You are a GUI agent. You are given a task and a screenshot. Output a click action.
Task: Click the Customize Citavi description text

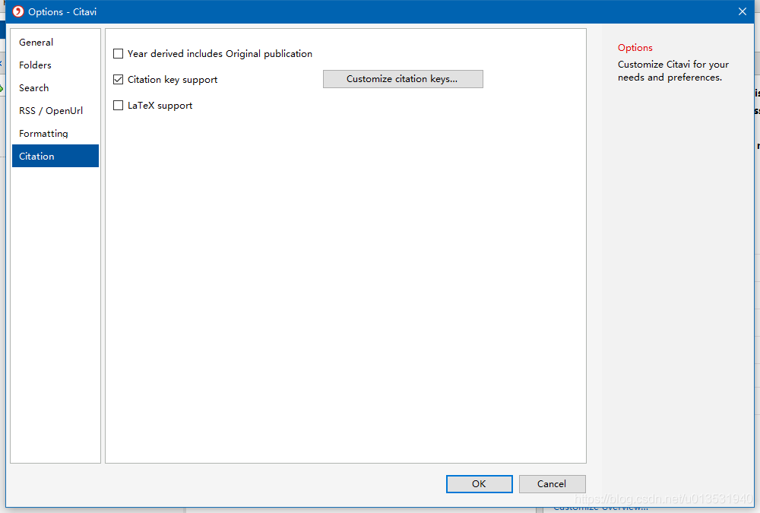[673, 71]
